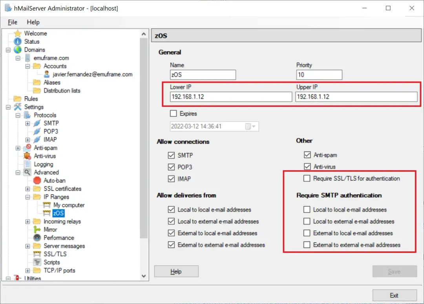Uncheck POP3 under Allow connections
This screenshot has width=424, height=304.
tap(171, 167)
